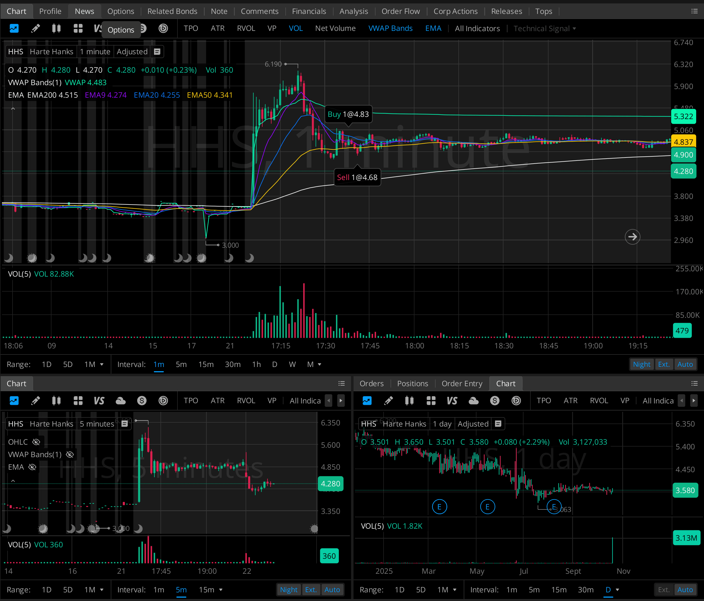
Task: Click the dollar-sign icon in bottom-left chart toolbar
Action: coord(142,401)
